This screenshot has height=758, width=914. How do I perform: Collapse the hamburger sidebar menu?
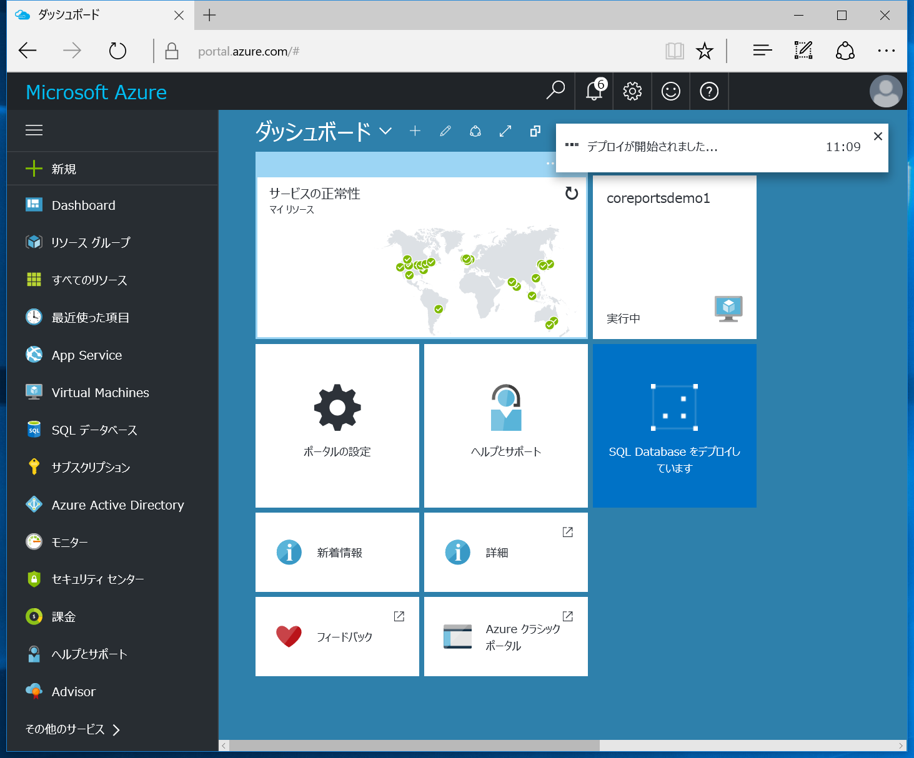34,130
